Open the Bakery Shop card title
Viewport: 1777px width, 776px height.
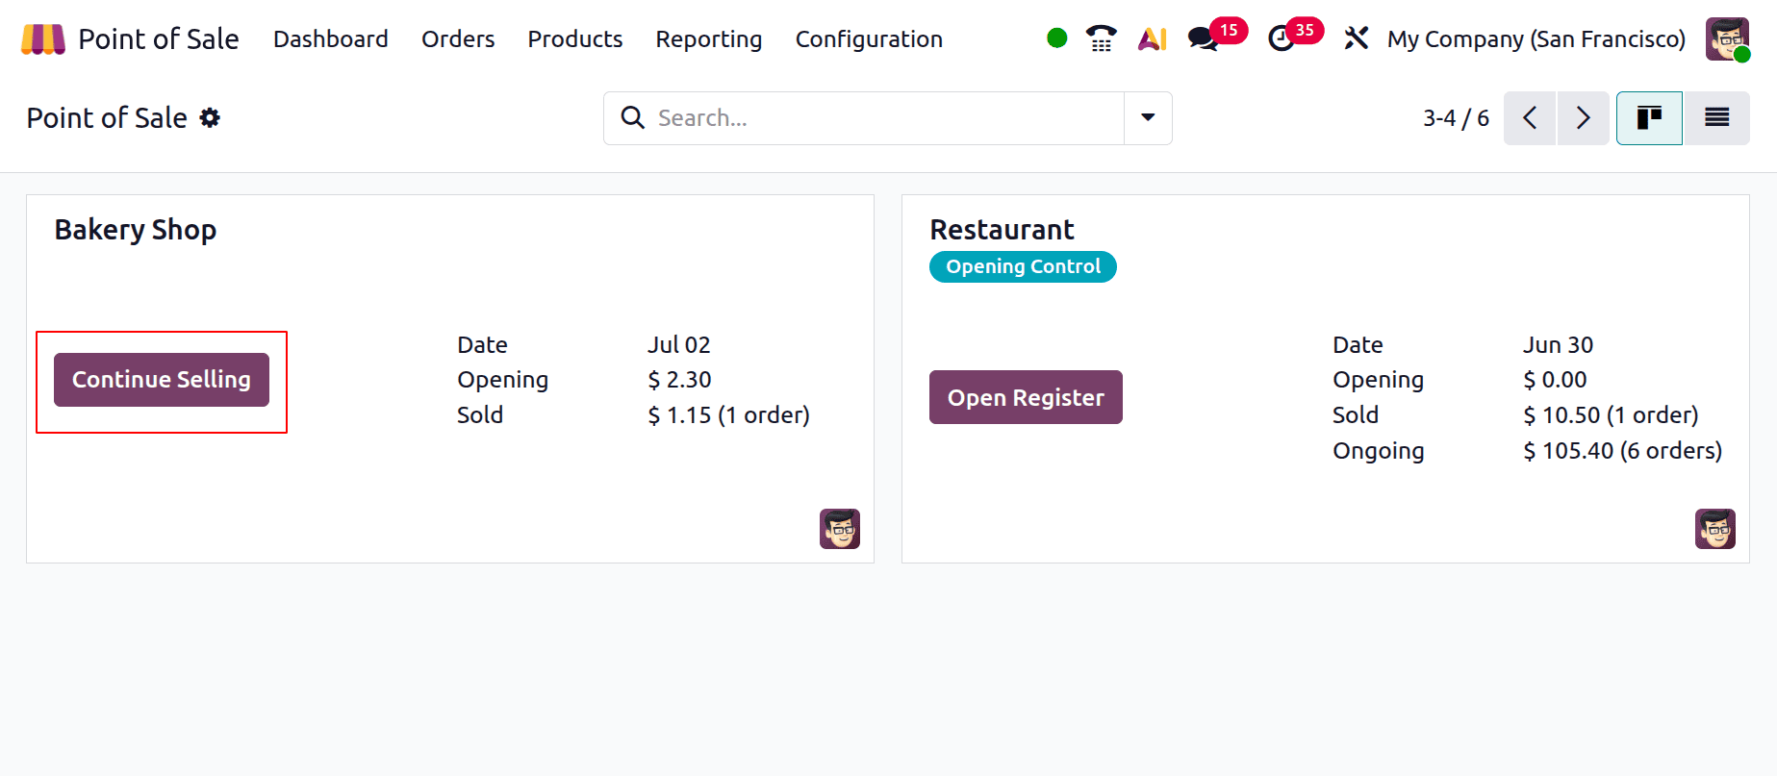click(x=136, y=230)
